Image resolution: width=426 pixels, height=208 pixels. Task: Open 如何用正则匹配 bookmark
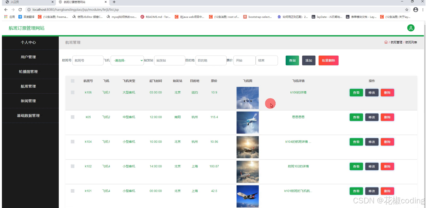[293, 17]
